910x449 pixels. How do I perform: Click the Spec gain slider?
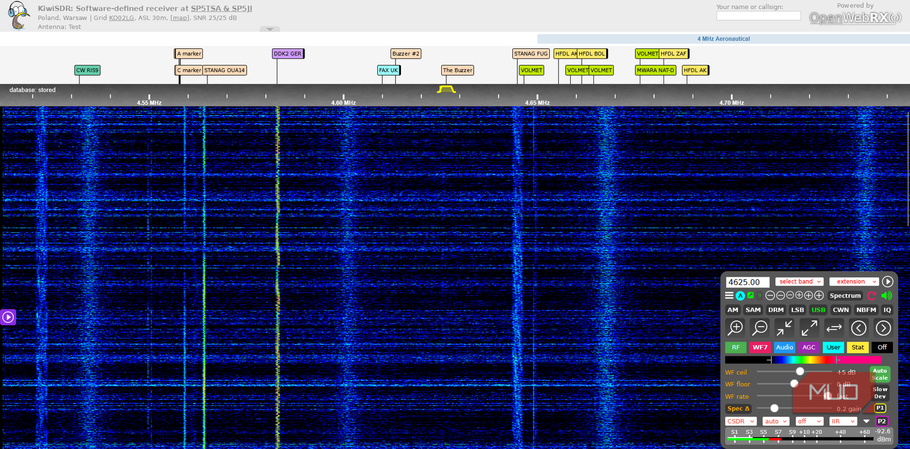pyautogui.click(x=794, y=408)
